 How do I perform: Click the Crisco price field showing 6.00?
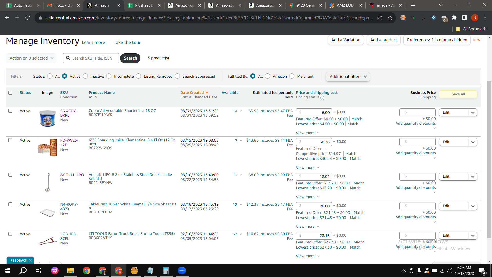pyautogui.click(x=314, y=112)
